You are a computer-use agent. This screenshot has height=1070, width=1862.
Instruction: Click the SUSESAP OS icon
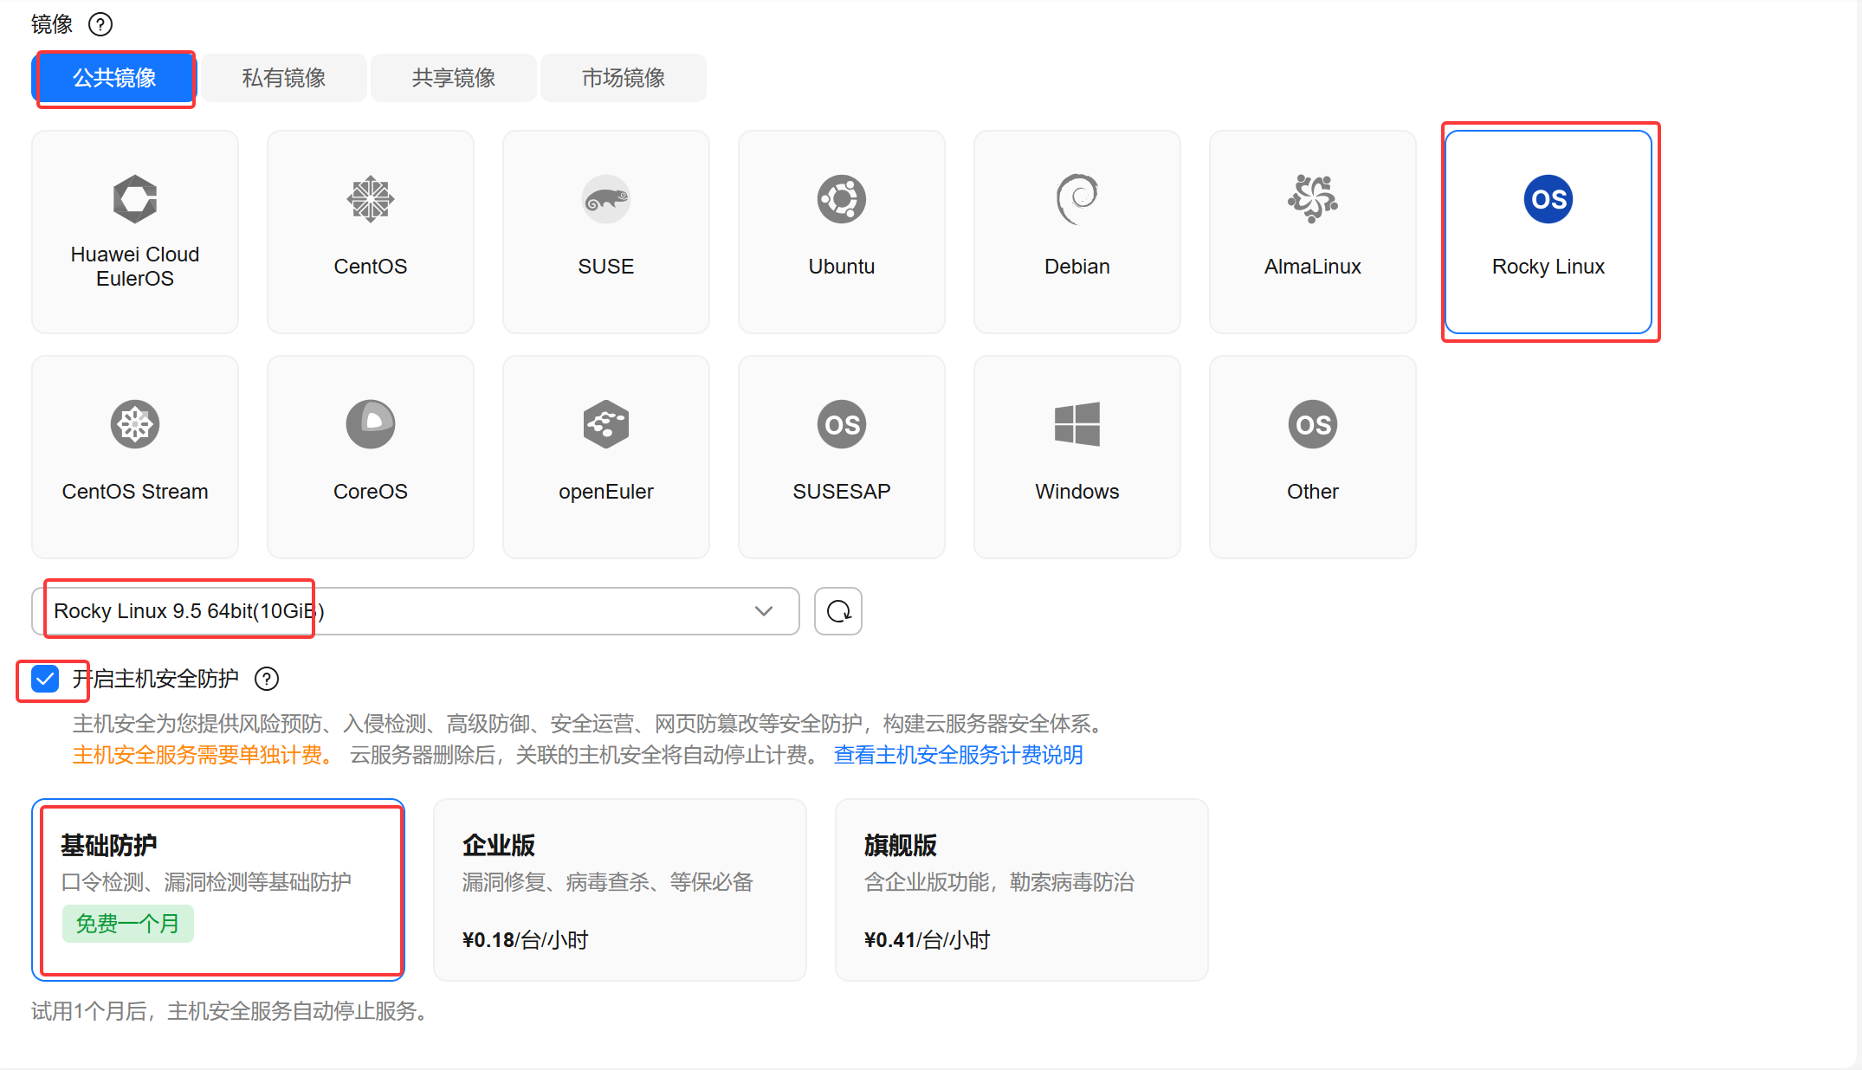(842, 424)
